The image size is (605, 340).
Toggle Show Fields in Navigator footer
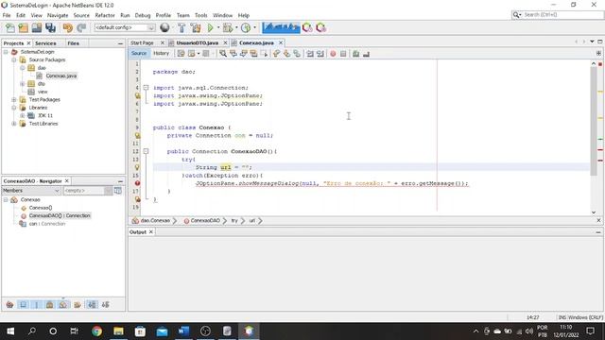tap(23, 304)
